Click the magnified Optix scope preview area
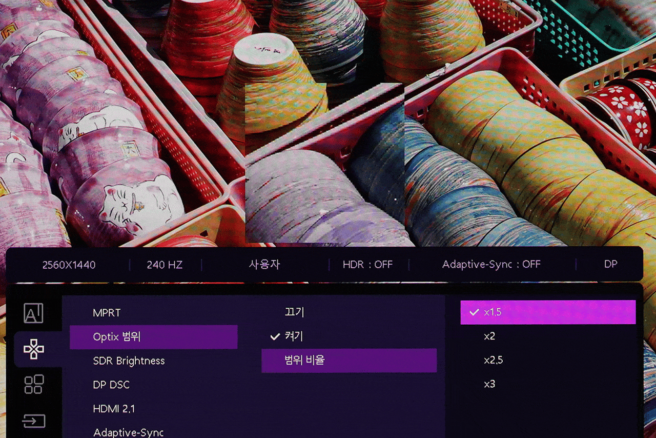 324,163
